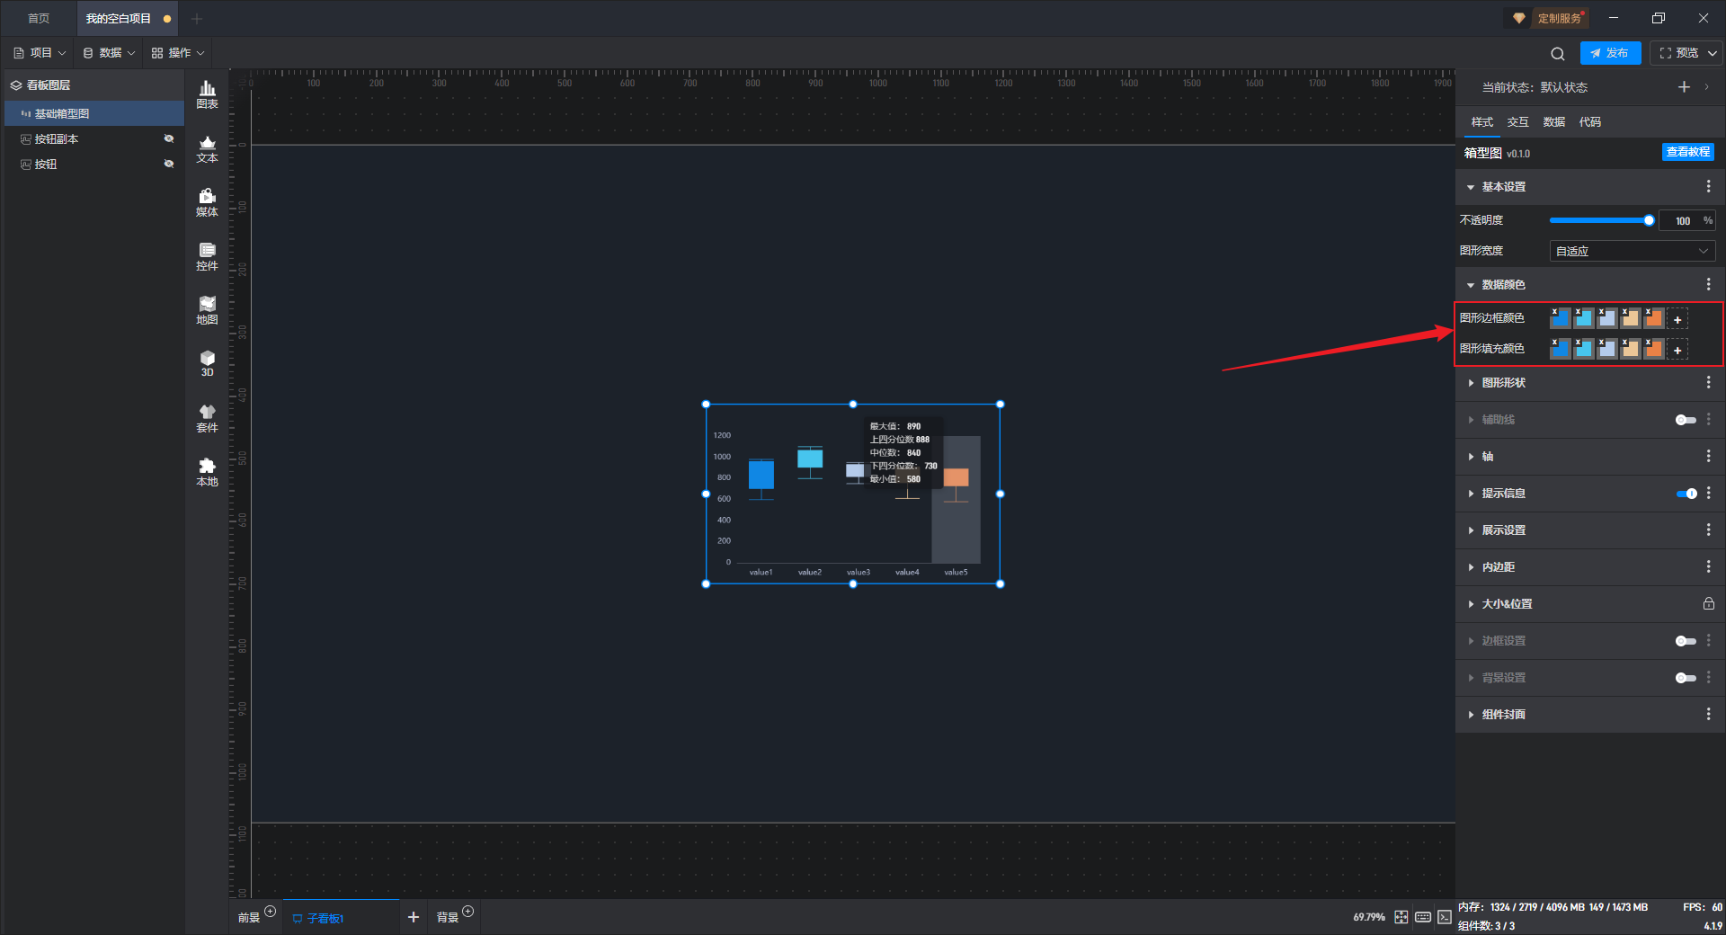Screen dimensions: 1726x935
Task: Switch to the 代码 tab
Action: point(1589,122)
